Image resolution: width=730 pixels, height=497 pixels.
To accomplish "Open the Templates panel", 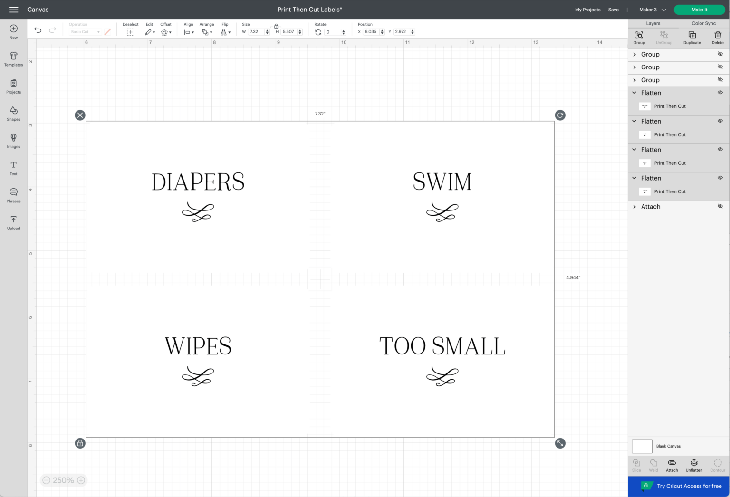I will coord(13,59).
